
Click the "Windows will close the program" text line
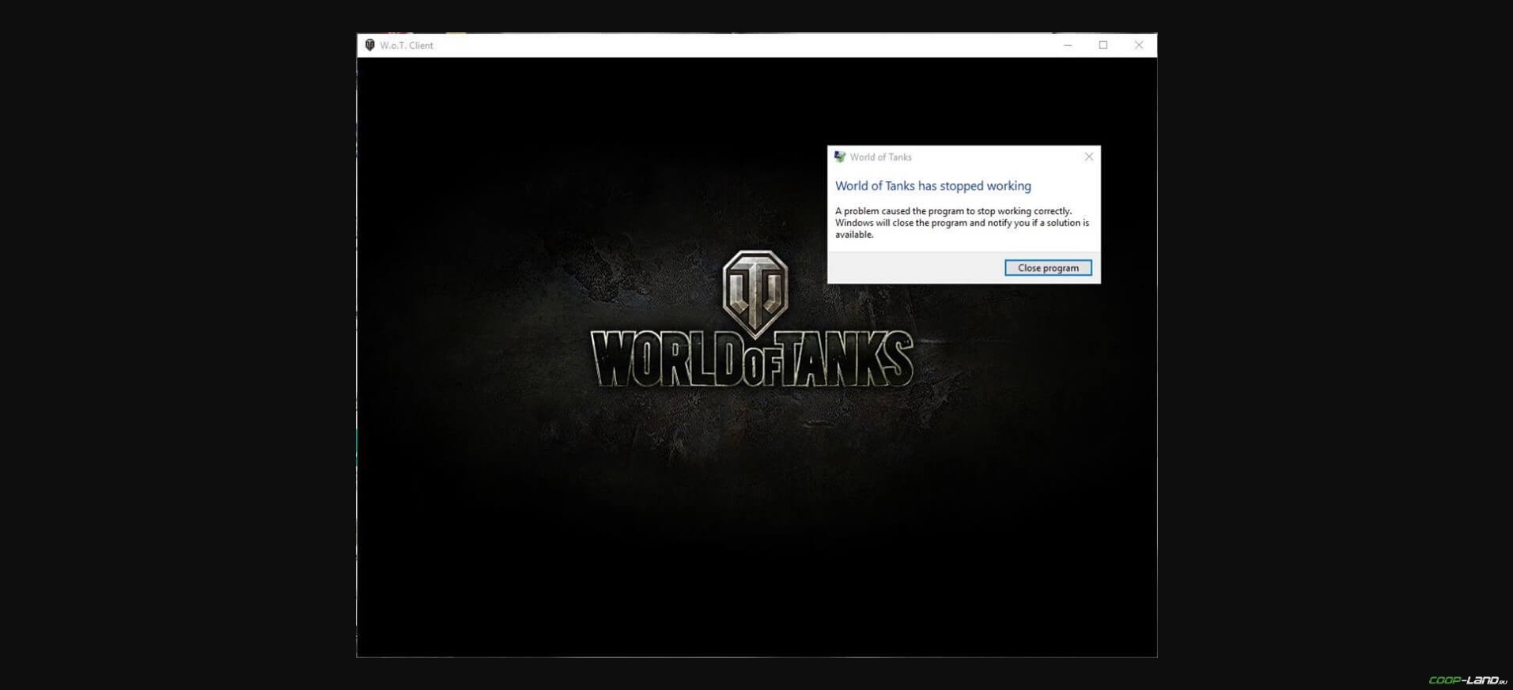coord(962,223)
